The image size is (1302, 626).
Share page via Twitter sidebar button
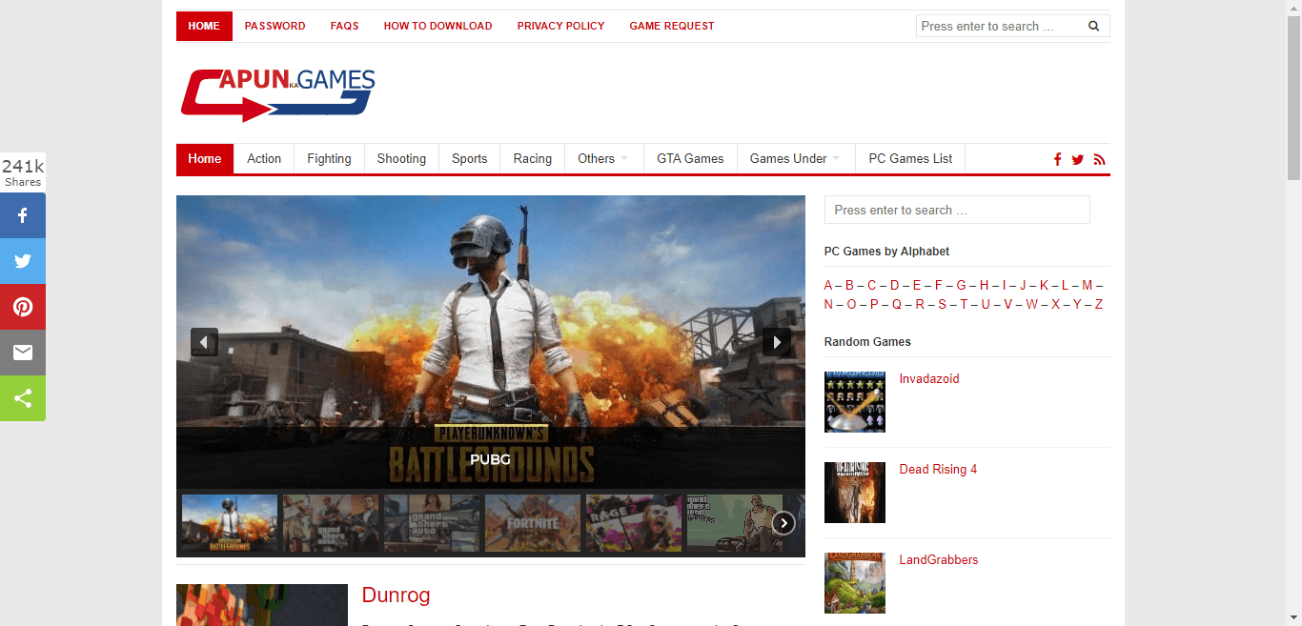click(x=23, y=261)
